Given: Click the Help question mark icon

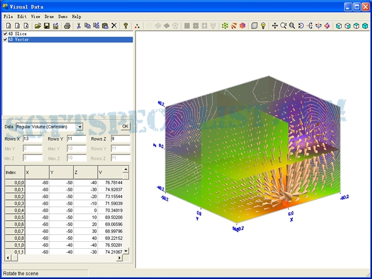Looking at the screenshot, I should (126, 26).
